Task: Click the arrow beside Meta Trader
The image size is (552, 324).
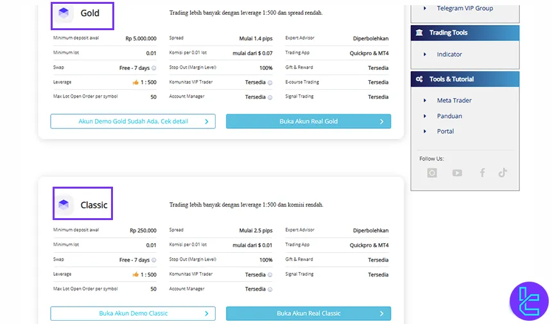Action: tap(425, 100)
